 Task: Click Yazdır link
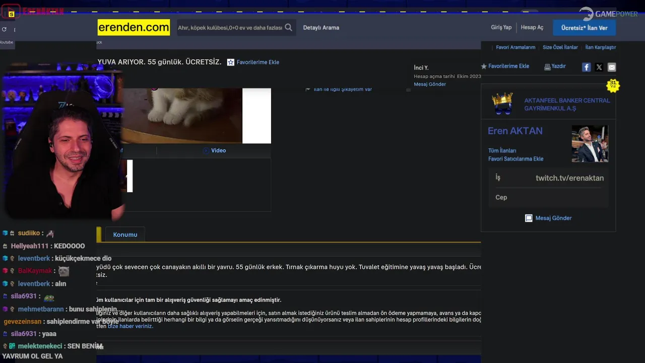point(558,66)
